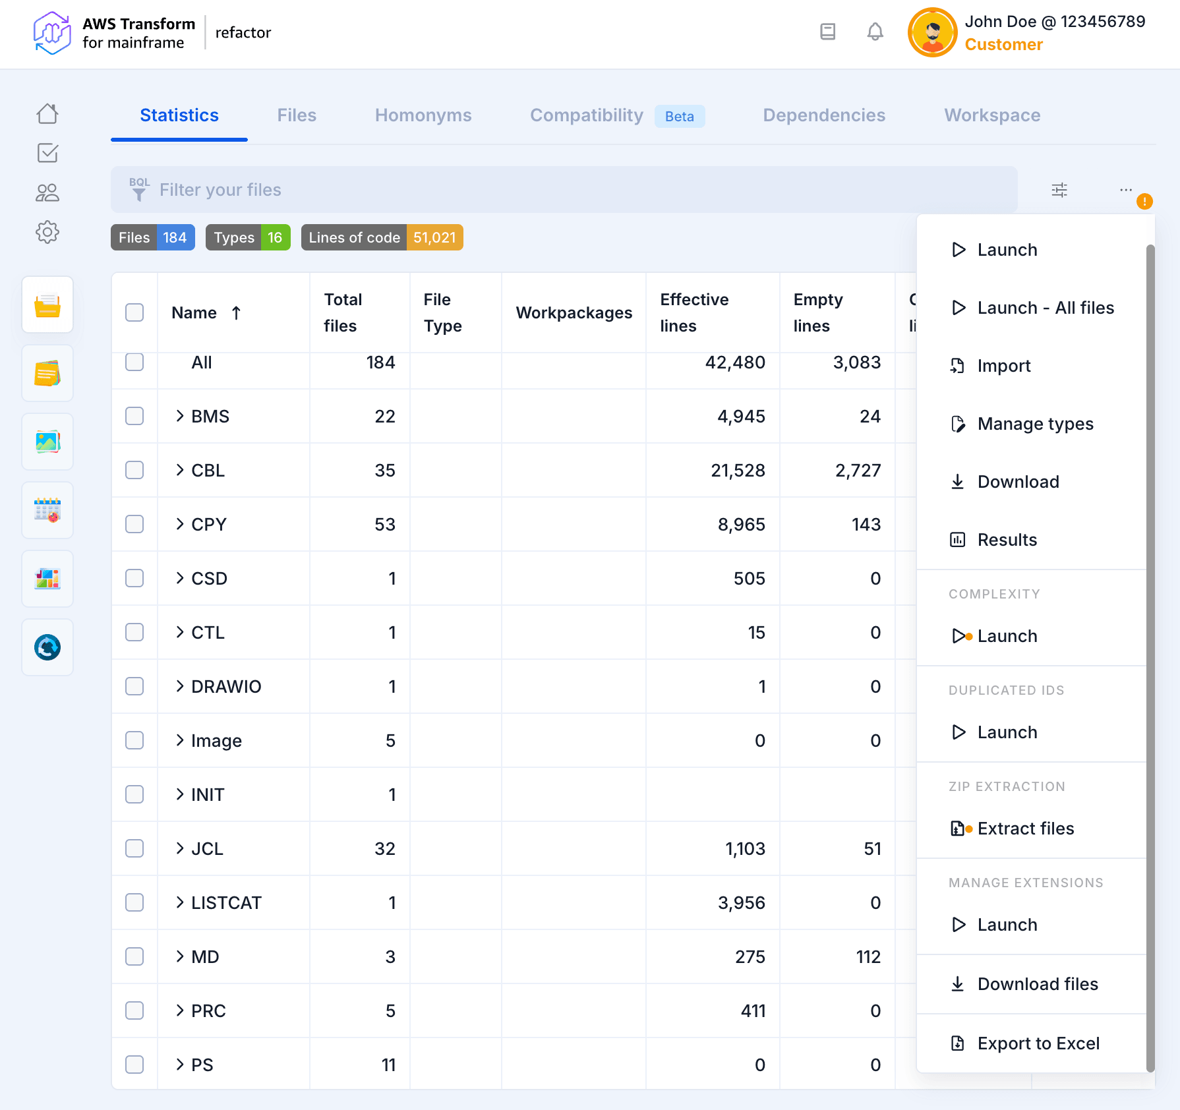Click the three-dots more actions icon

tap(1125, 190)
